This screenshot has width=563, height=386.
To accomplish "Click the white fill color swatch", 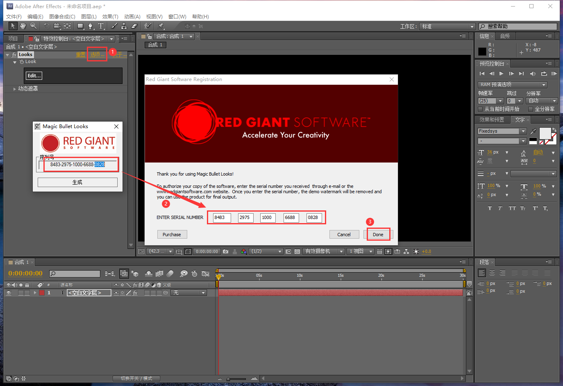I will click(x=545, y=133).
